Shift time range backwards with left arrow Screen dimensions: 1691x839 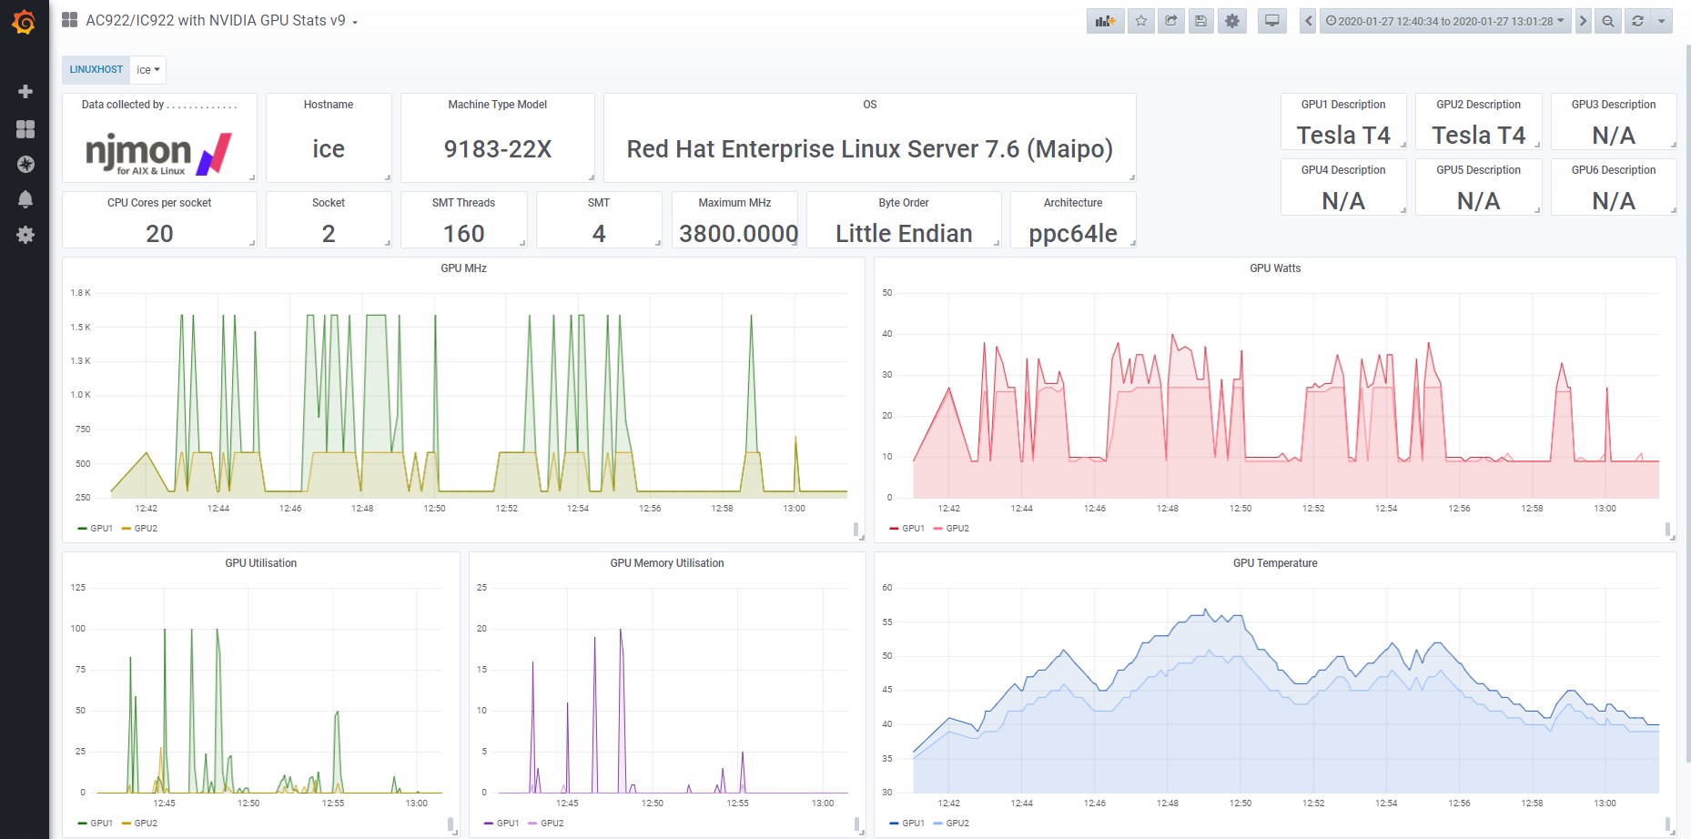[x=1308, y=21]
